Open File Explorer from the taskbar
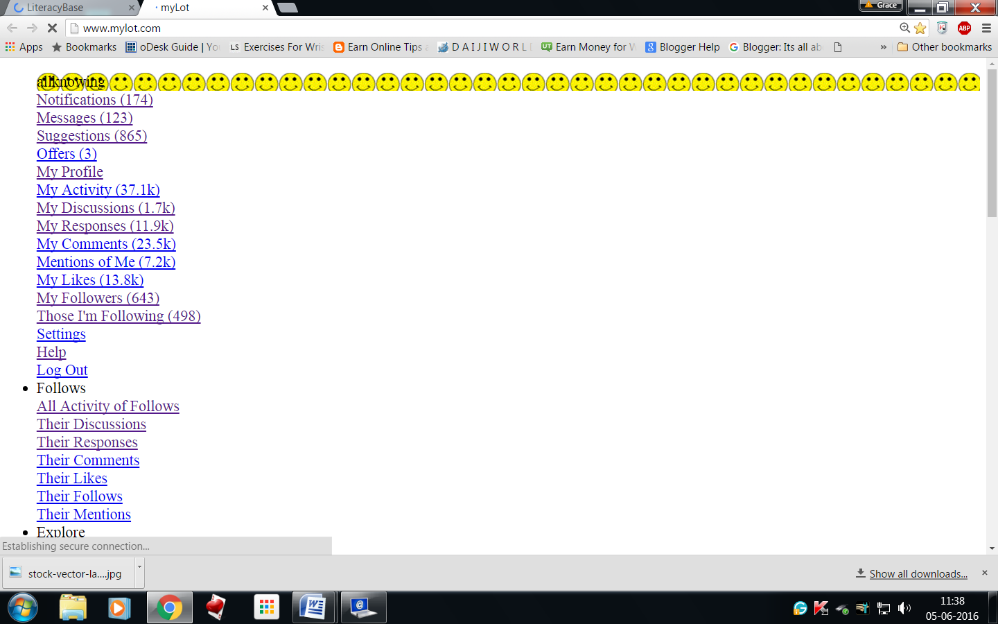The height and width of the screenshot is (624, 998). coord(73,608)
